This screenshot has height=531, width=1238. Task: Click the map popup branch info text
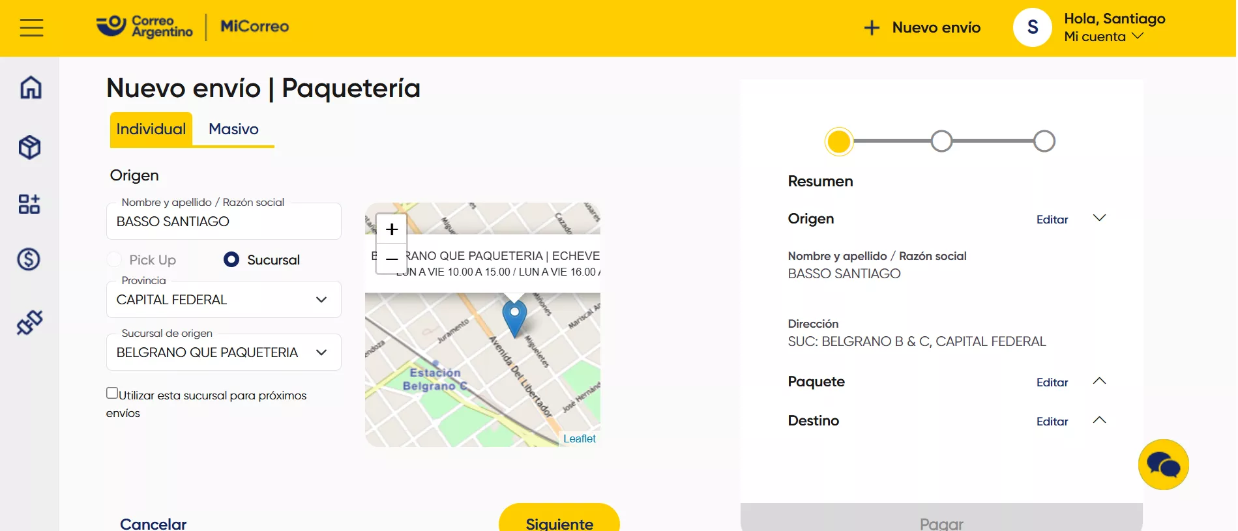[486, 263]
